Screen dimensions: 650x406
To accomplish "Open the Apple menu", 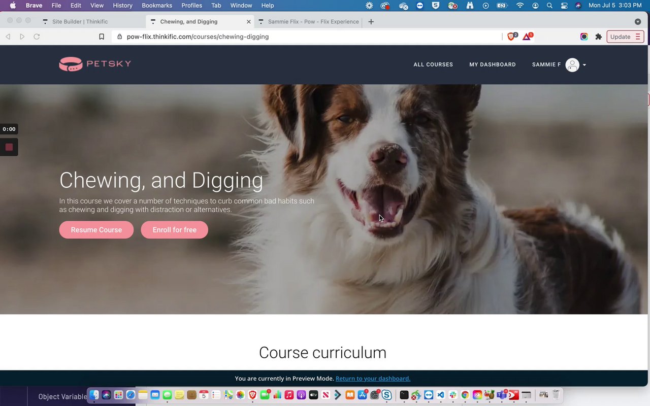I will [13, 6].
